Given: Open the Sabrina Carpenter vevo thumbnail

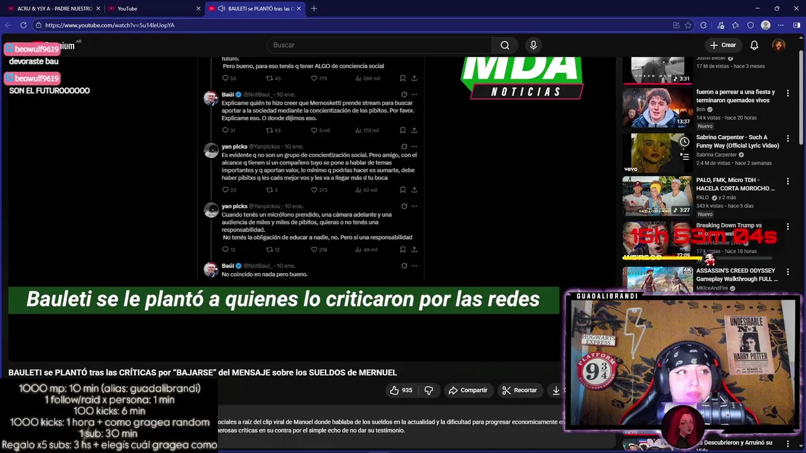Looking at the screenshot, I should [657, 153].
